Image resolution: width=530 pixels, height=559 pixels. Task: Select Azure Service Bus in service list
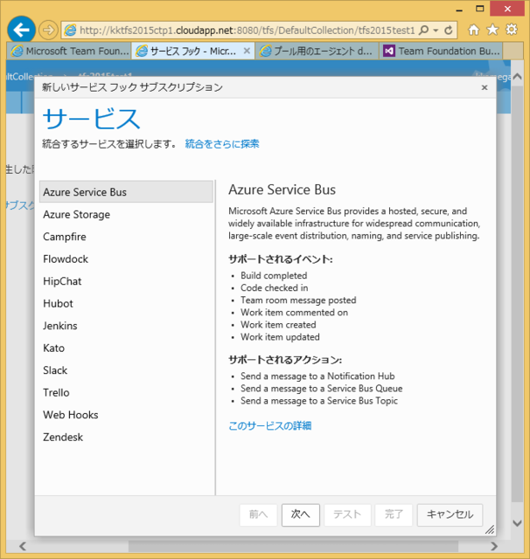point(126,192)
